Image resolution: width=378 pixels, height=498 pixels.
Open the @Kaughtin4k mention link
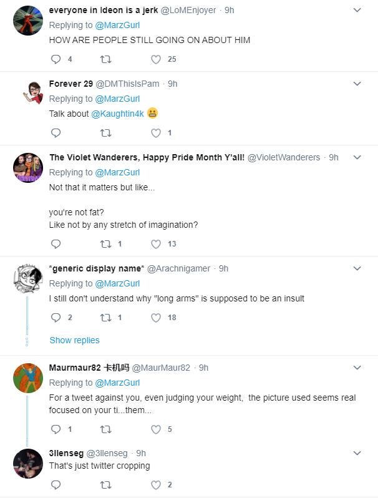coord(117,114)
